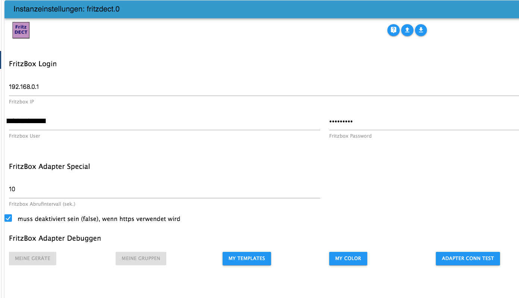Click the Fritz DECT adapter logo

tap(21, 30)
